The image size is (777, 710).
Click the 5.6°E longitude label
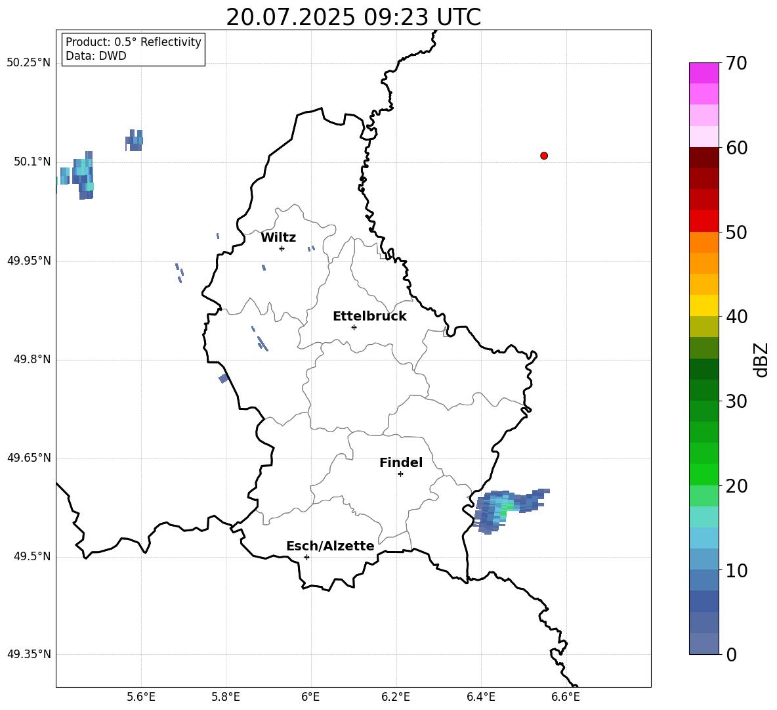141,697
